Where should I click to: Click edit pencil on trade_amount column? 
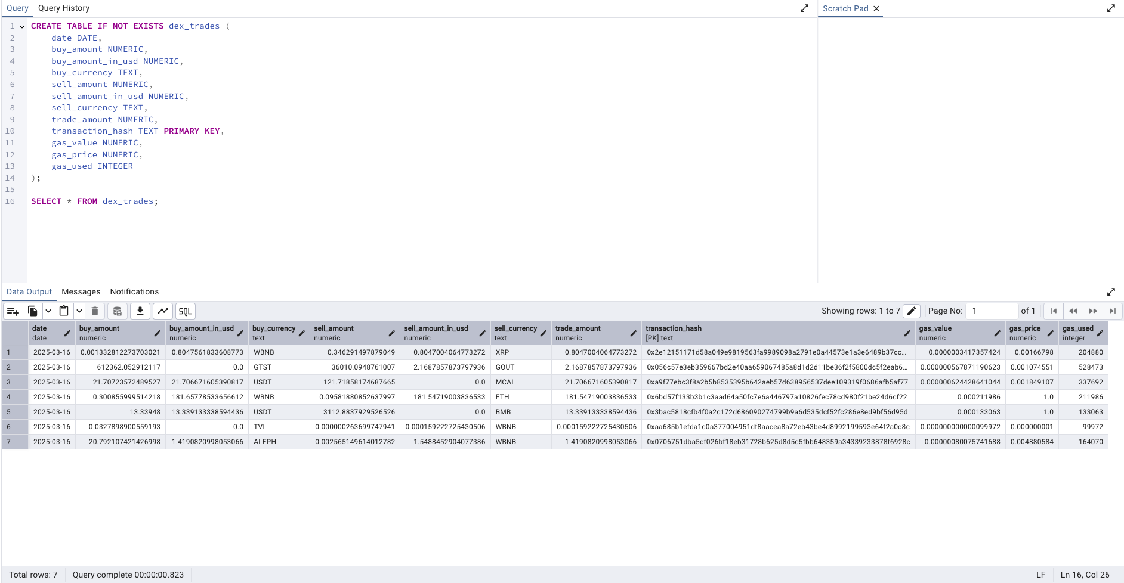[x=634, y=333]
